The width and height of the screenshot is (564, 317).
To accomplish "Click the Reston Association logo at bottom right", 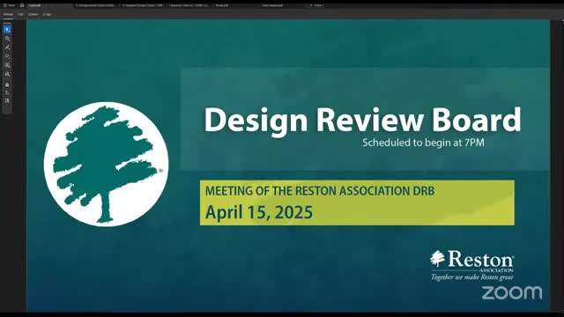I will tap(472, 266).
